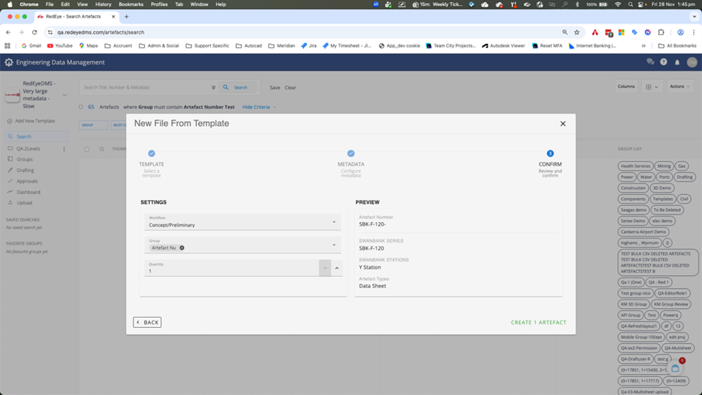Screen dimensions: 702x395
Task: Increase quantity with the up arrow
Action: coord(337,268)
